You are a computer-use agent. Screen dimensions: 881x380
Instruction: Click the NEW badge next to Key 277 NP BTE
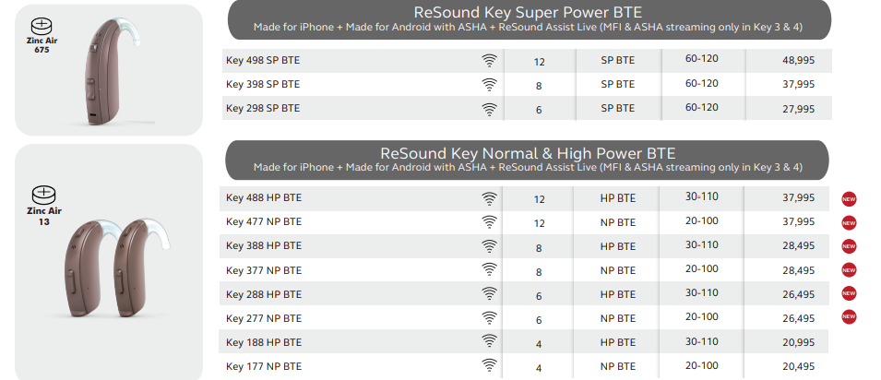coord(849,317)
